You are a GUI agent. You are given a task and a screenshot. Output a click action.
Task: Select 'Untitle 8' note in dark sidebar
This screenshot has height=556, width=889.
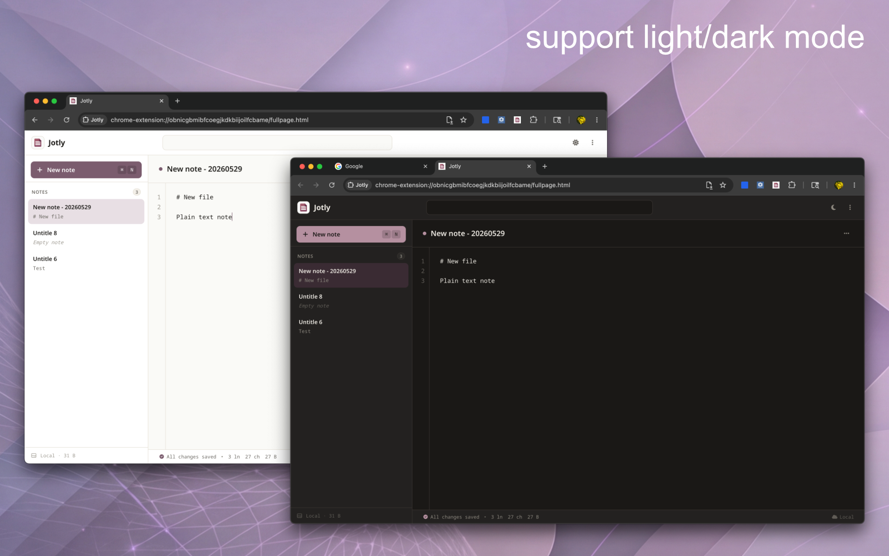351,301
